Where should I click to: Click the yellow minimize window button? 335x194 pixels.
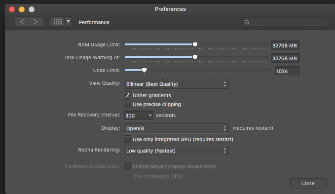coord(22,9)
